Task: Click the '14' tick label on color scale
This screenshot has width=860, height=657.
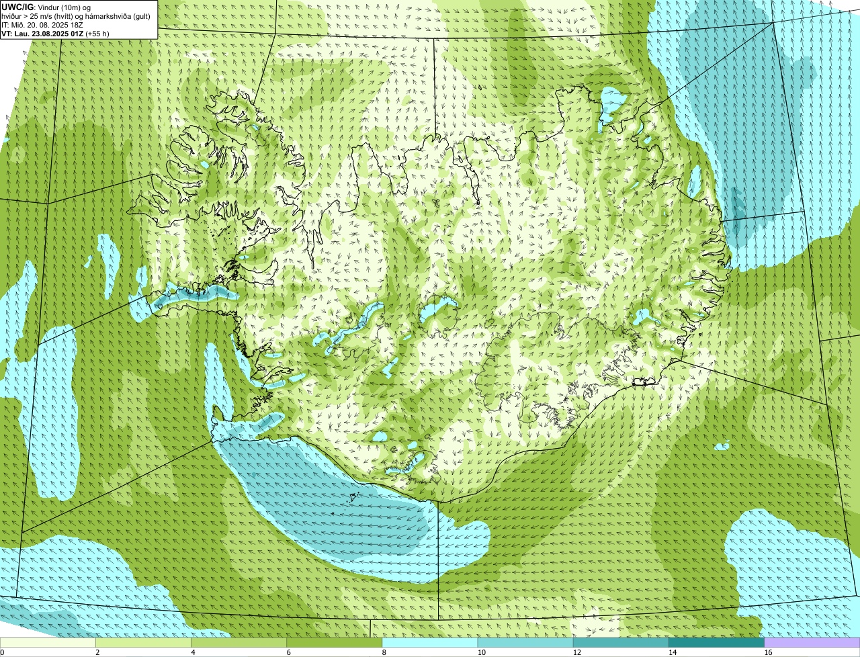Action: point(673,652)
